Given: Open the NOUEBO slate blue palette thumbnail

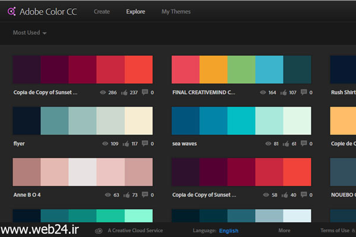Looking at the screenshot, I should [x=343, y=172].
